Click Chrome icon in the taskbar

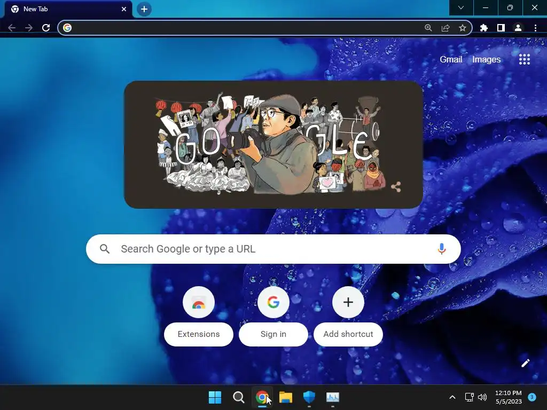[262, 397]
